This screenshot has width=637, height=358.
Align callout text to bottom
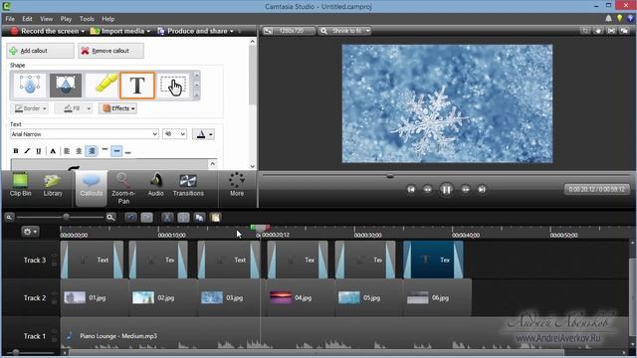pyautogui.click(x=128, y=151)
